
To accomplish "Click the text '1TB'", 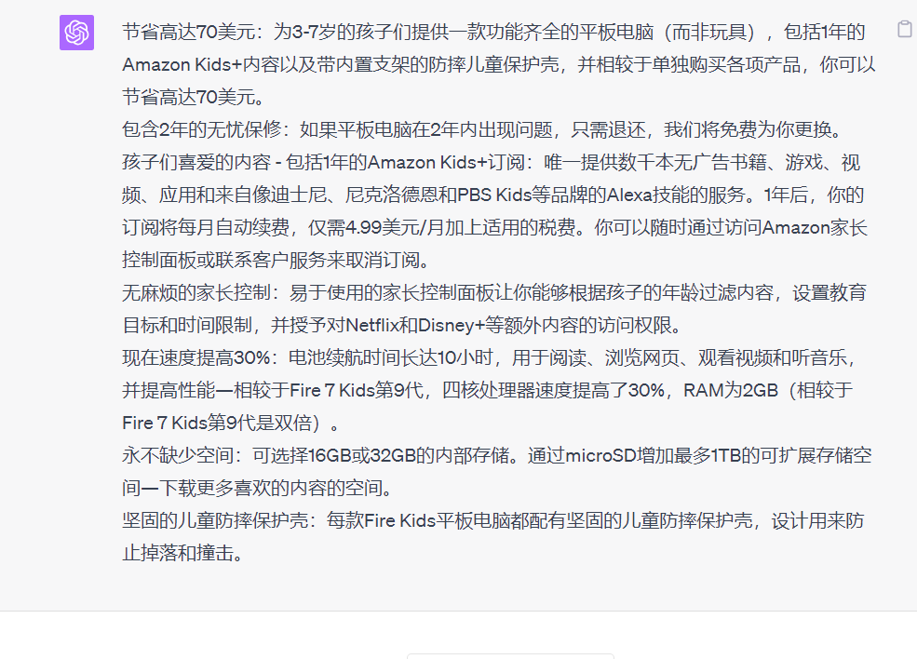I will coord(725,455).
